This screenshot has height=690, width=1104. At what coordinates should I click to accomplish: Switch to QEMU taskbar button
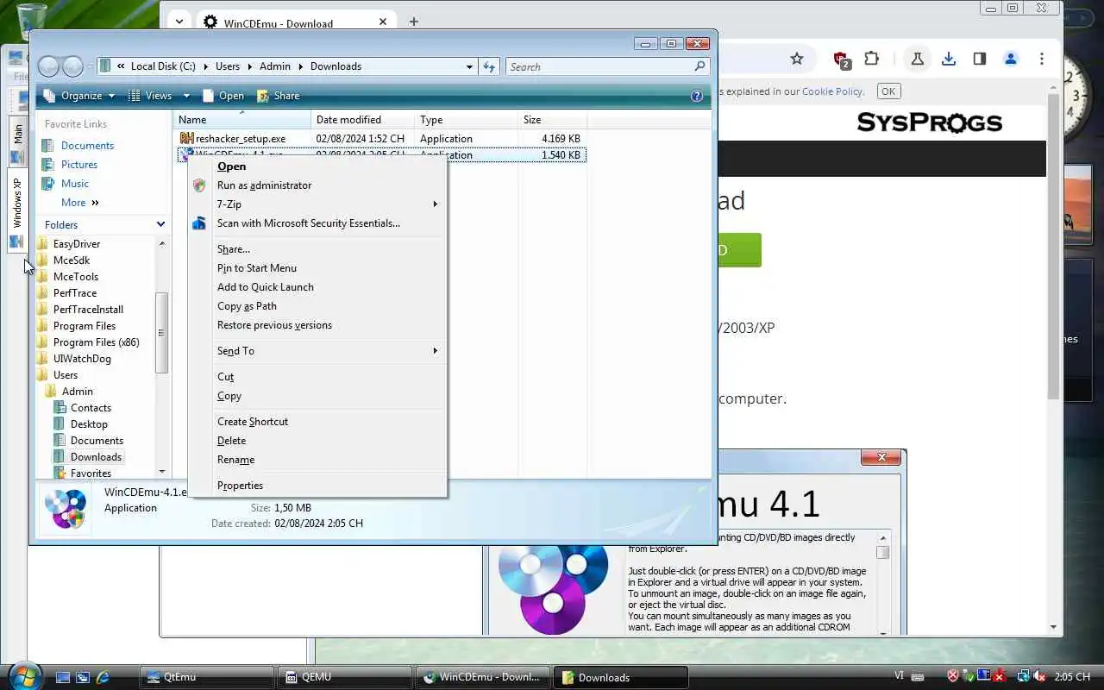click(x=345, y=677)
